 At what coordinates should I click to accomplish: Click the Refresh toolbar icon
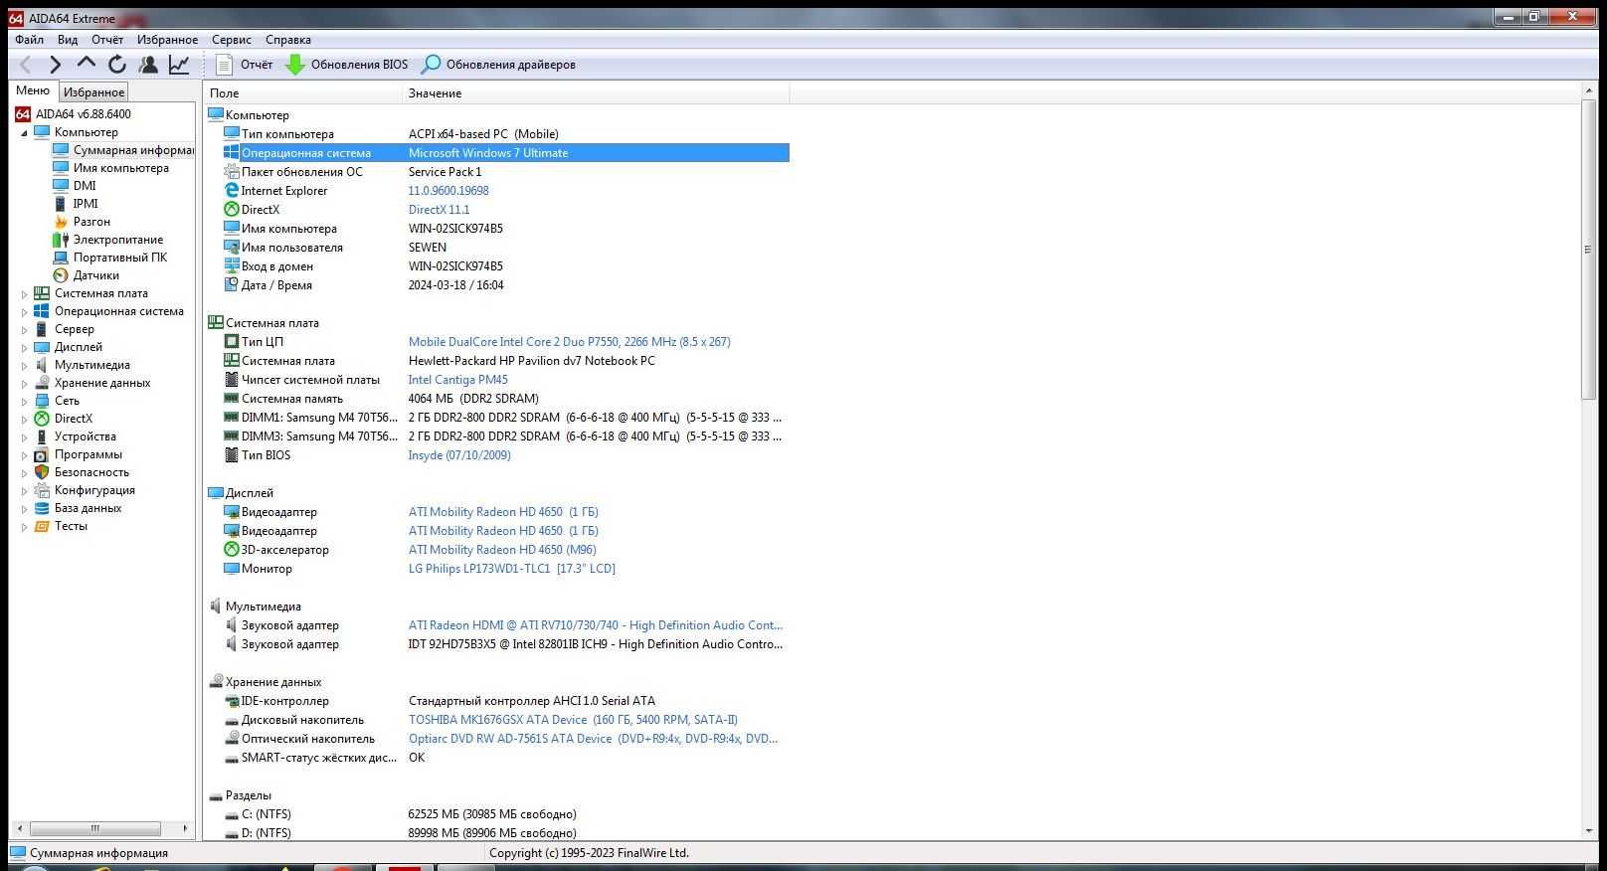(117, 65)
